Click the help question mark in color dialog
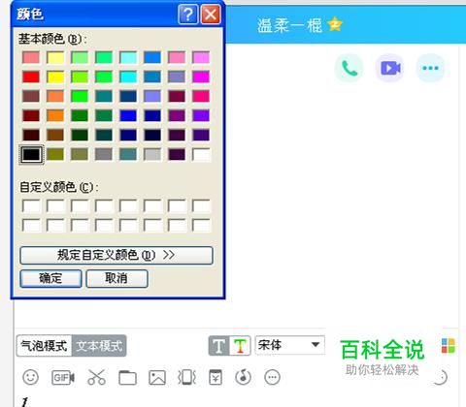Viewport: 466px width, 407px height. (x=188, y=15)
